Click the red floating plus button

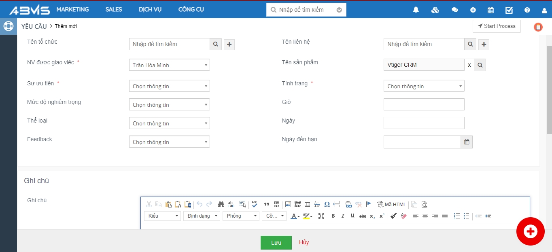click(x=530, y=231)
